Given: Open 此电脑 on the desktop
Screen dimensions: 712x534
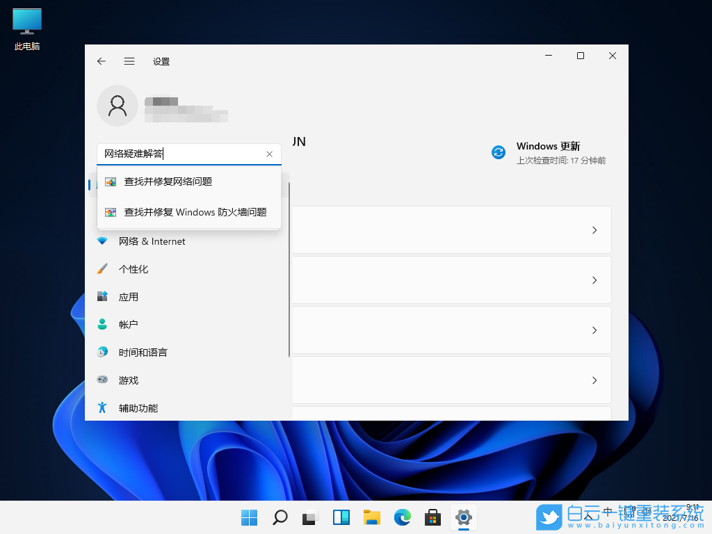Looking at the screenshot, I should click(26, 22).
